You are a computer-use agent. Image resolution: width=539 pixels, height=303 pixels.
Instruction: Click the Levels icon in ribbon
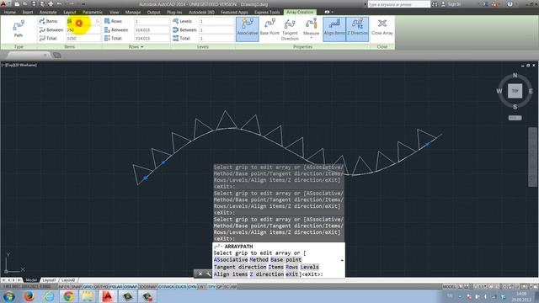pos(176,21)
